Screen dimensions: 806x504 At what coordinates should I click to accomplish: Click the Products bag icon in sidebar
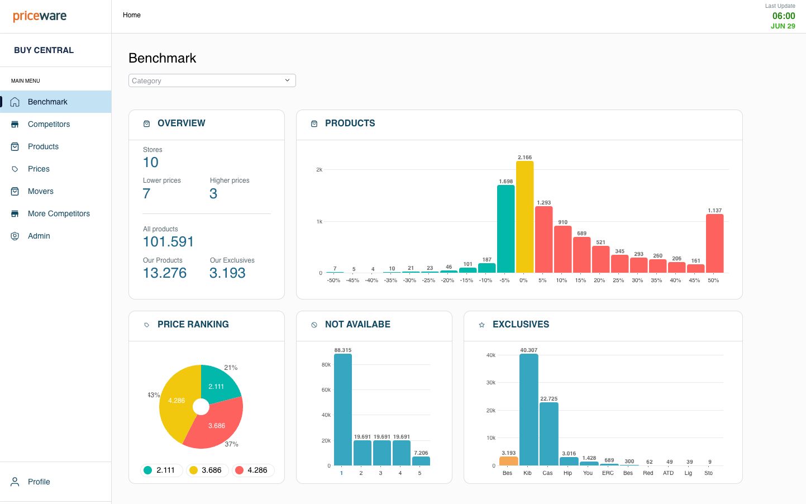click(15, 146)
